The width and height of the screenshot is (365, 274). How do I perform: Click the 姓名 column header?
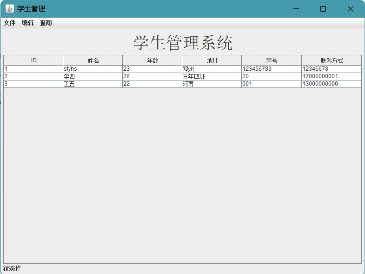point(93,60)
